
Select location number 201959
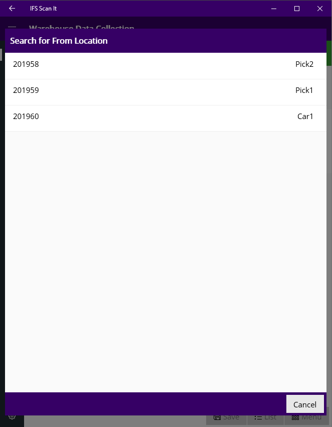(x=26, y=90)
